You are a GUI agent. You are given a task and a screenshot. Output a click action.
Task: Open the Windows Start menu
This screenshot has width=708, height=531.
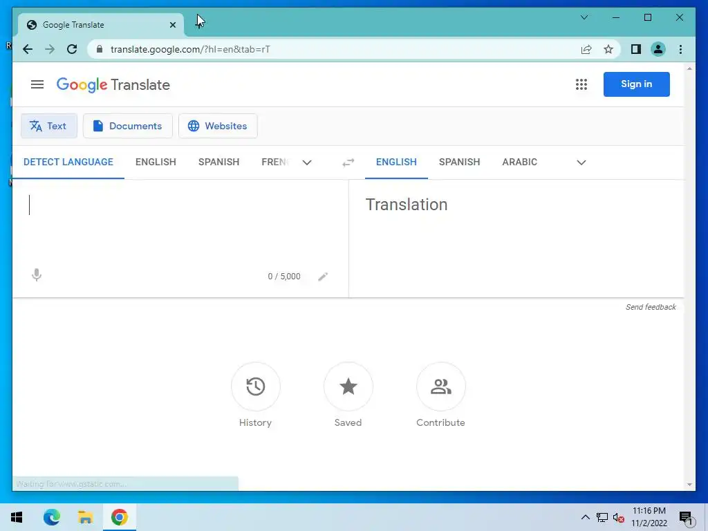17,517
